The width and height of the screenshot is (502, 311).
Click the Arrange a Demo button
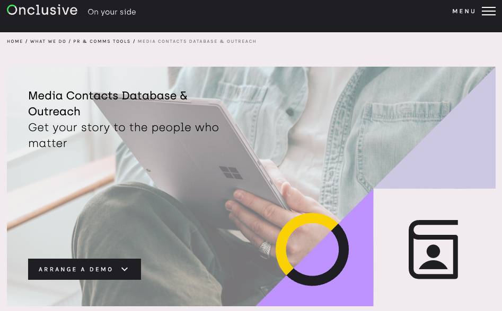[x=84, y=269]
